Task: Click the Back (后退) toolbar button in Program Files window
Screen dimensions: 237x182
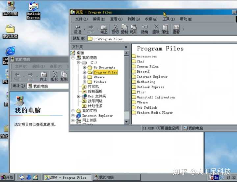Action: (x=78, y=29)
